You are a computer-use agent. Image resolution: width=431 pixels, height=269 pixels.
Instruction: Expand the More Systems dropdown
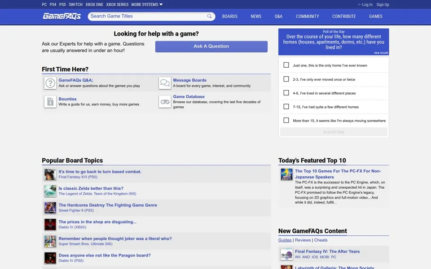(x=147, y=4)
